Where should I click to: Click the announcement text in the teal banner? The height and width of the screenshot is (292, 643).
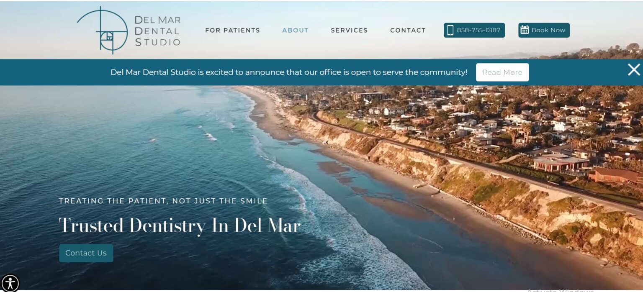point(289,72)
